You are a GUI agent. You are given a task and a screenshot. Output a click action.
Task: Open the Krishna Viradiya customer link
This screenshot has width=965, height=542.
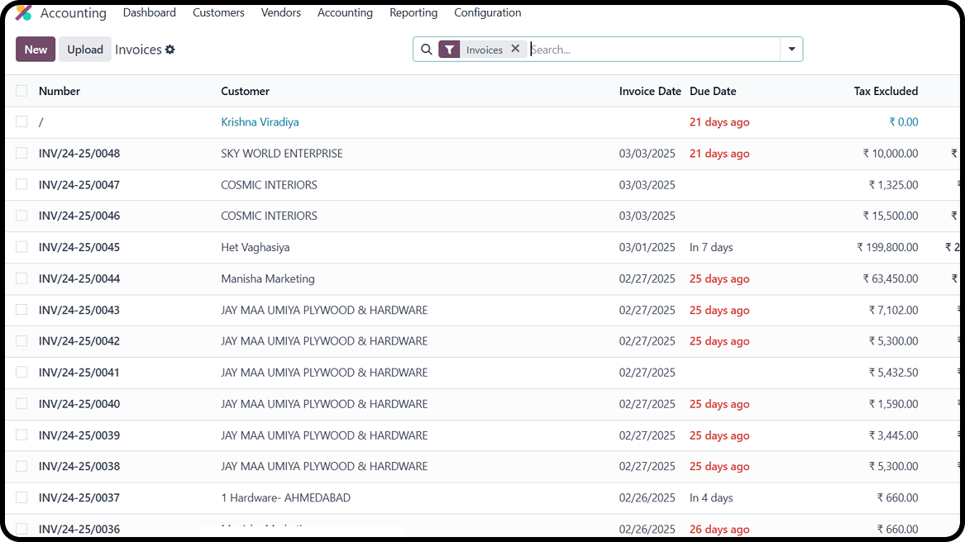tap(260, 121)
